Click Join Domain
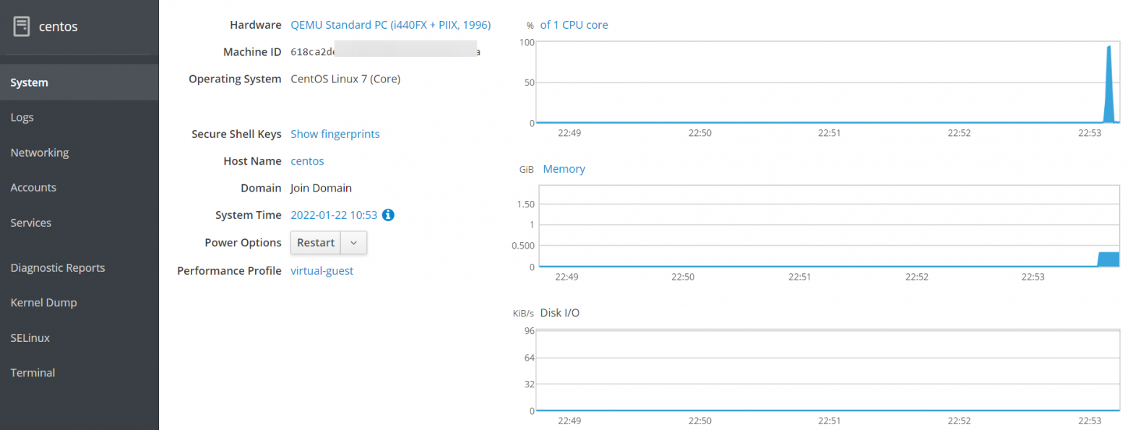Image resolution: width=1133 pixels, height=430 pixels. click(x=321, y=188)
